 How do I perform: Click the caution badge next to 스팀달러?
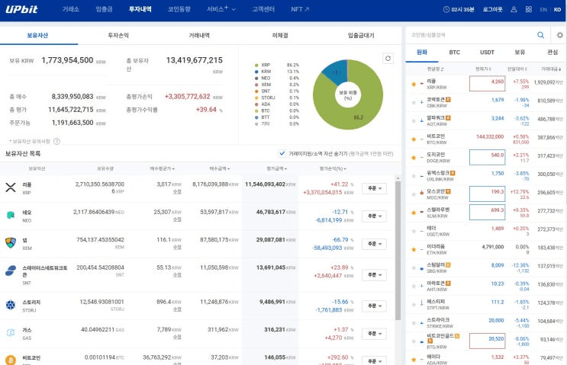click(449, 264)
